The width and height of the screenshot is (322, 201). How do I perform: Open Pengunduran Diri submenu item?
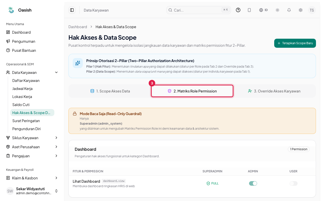32,129
